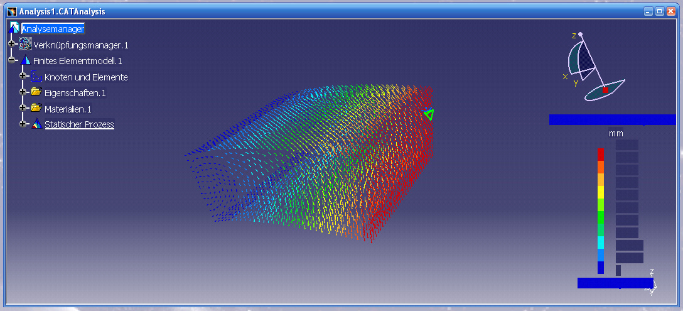
Task: Click the Finites Elementmodell.1 icon
Action: click(x=26, y=60)
